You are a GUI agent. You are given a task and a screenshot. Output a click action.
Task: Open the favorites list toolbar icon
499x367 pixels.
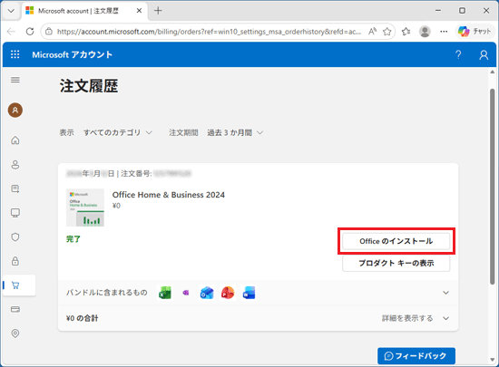(x=406, y=32)
